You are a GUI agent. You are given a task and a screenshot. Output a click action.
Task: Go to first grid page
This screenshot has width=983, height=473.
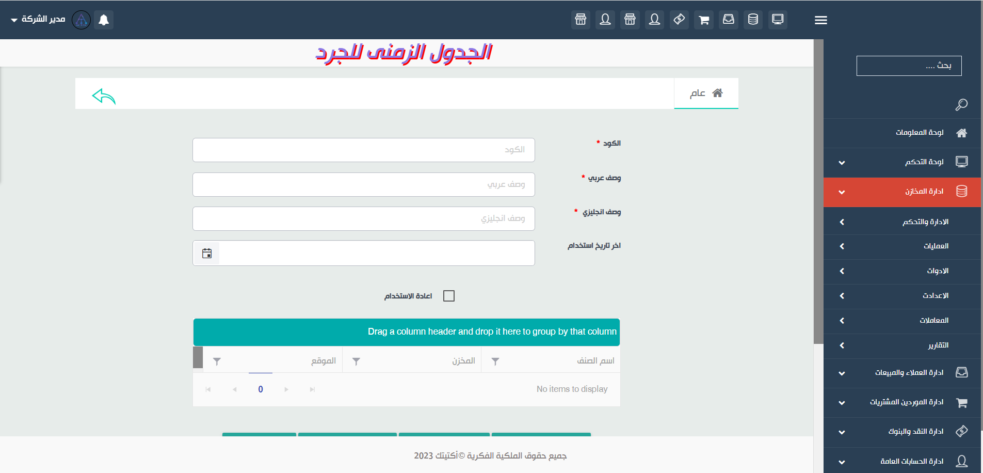pyautogui.click(x=208, y=389)
